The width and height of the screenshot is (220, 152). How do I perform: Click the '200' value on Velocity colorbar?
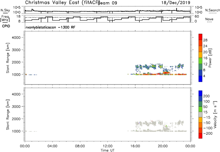207,96
